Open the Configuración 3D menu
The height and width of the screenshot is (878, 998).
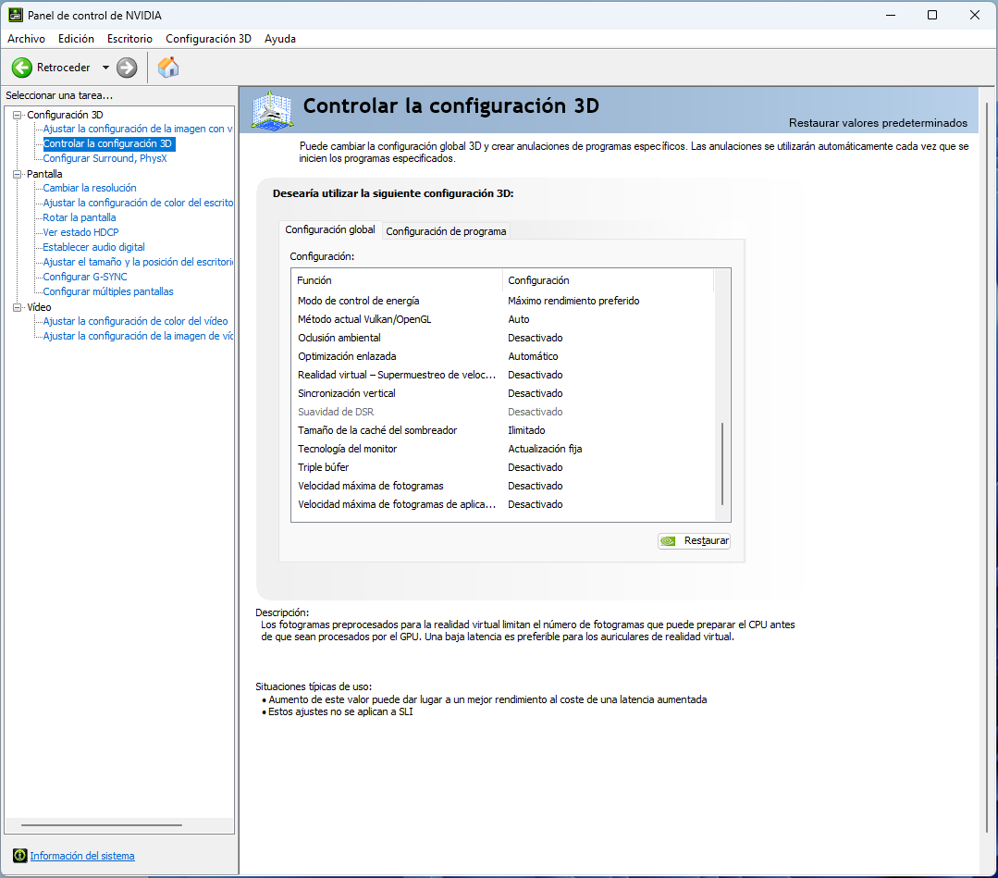tap(209, 39)
